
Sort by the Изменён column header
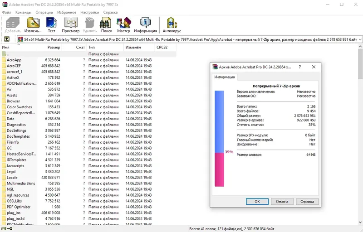click(139, 47)
